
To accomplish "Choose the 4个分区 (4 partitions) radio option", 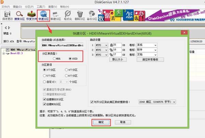I will (x=66, y=70).
